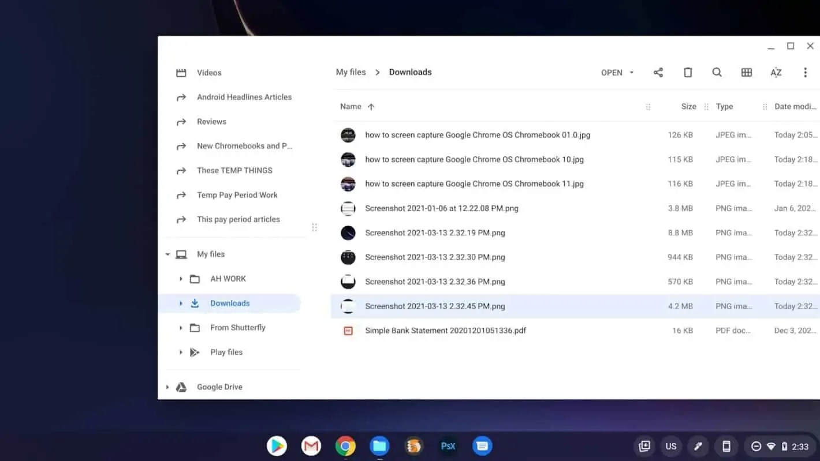Select Screenshot 2021-03-13 2.32.19 PM.png
Image resolution: width=820 pixels, height=461 pixels.
575,233
